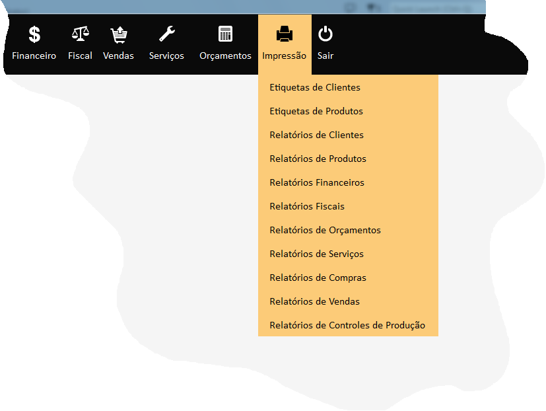Collapse the Impressão dropdown via its label
Image resolution: width=546 pixels, height=411 pixels.
[x=284, y=56]
